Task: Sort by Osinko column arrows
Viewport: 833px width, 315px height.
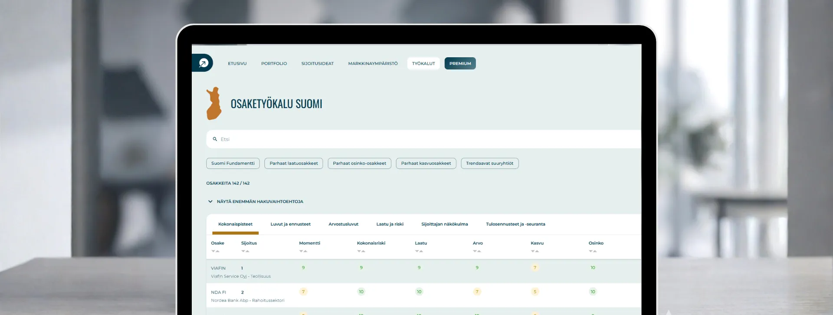Action: click(x=593, y=251)
